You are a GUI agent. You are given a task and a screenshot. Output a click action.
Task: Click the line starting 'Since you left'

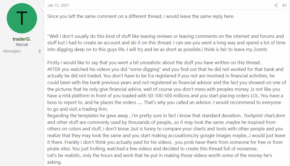[141, 16]
